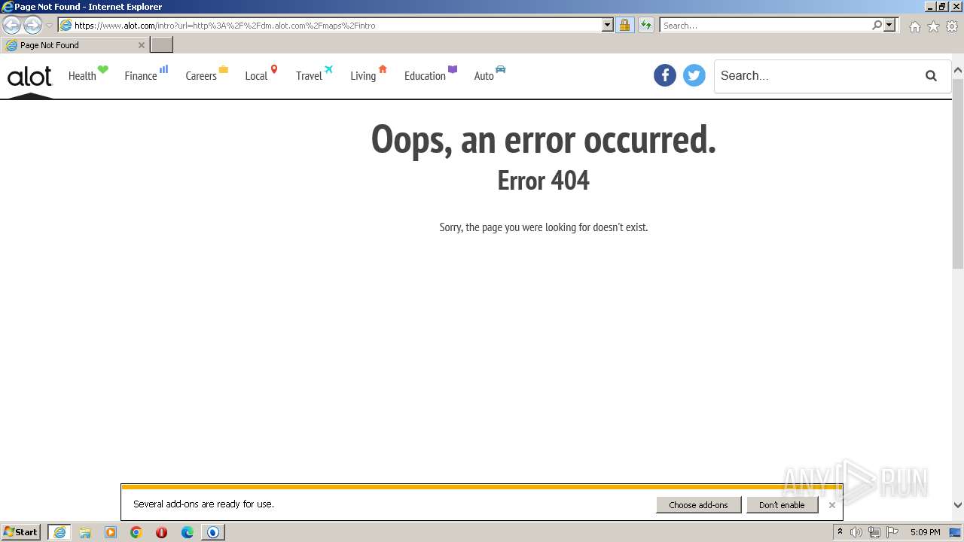Go back with browser Back button

coord(11,25)
